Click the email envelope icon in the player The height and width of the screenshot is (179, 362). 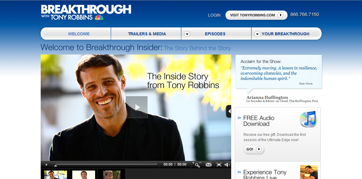pyautogui.click(x=208, y=165)
